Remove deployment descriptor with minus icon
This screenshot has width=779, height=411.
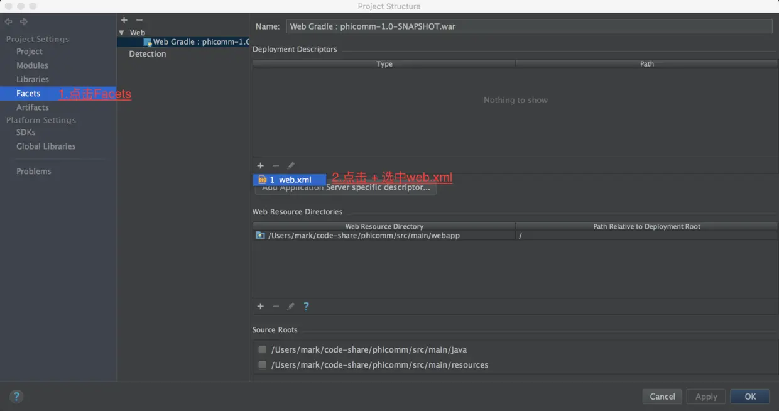pyautogui.click(x=275, y=166)
